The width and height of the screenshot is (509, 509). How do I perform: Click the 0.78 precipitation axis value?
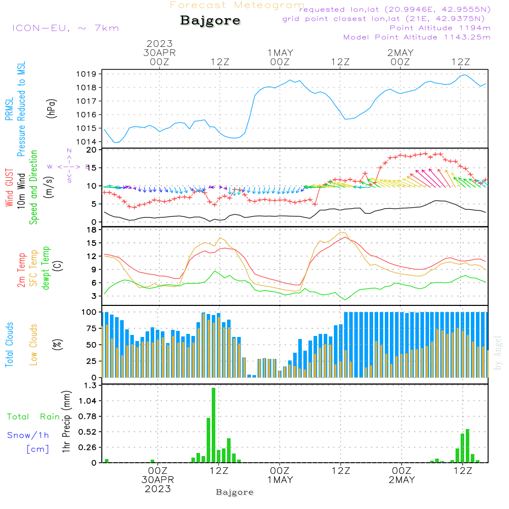tap(88, 416)
